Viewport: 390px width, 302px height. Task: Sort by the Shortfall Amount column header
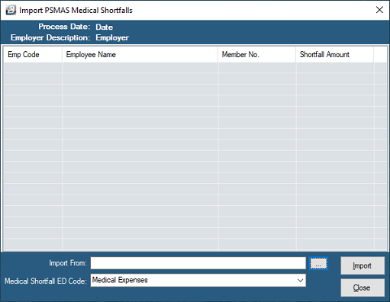click(334, 54)
